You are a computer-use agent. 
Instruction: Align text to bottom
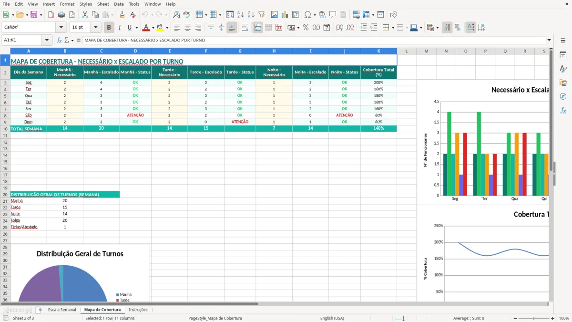click(232, 28)
